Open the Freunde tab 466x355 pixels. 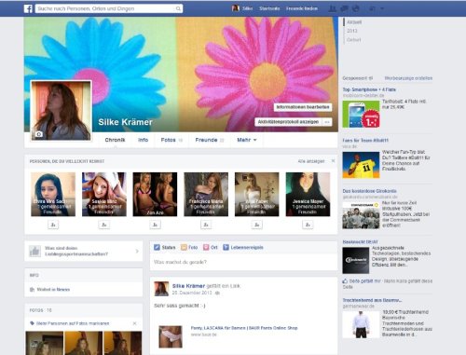[210, 140]
